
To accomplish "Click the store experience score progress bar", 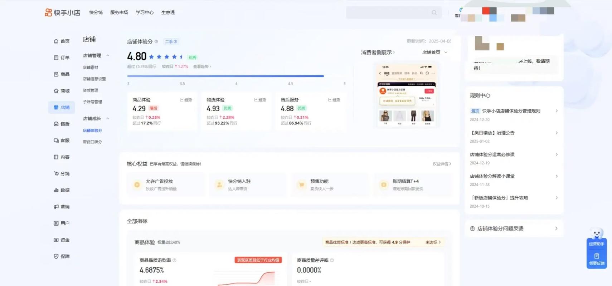I will pos(225,76).
